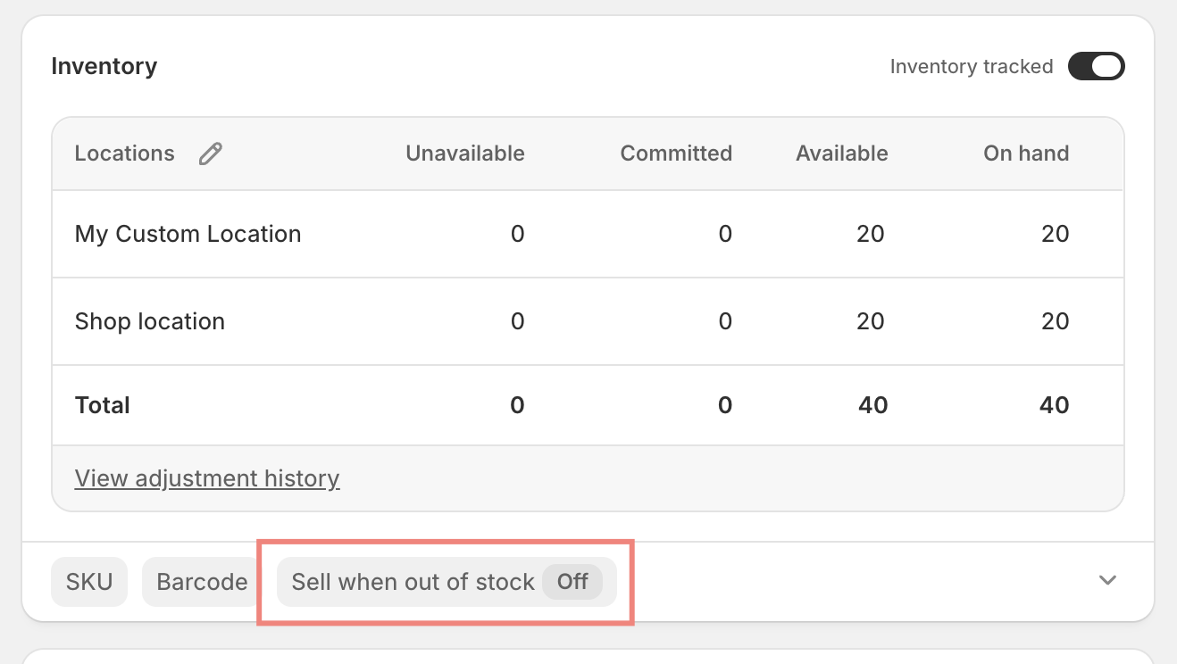Screen dimensions: 1177x664
Task: Edit Available quantity for My Custom Location
Action: 870,234
